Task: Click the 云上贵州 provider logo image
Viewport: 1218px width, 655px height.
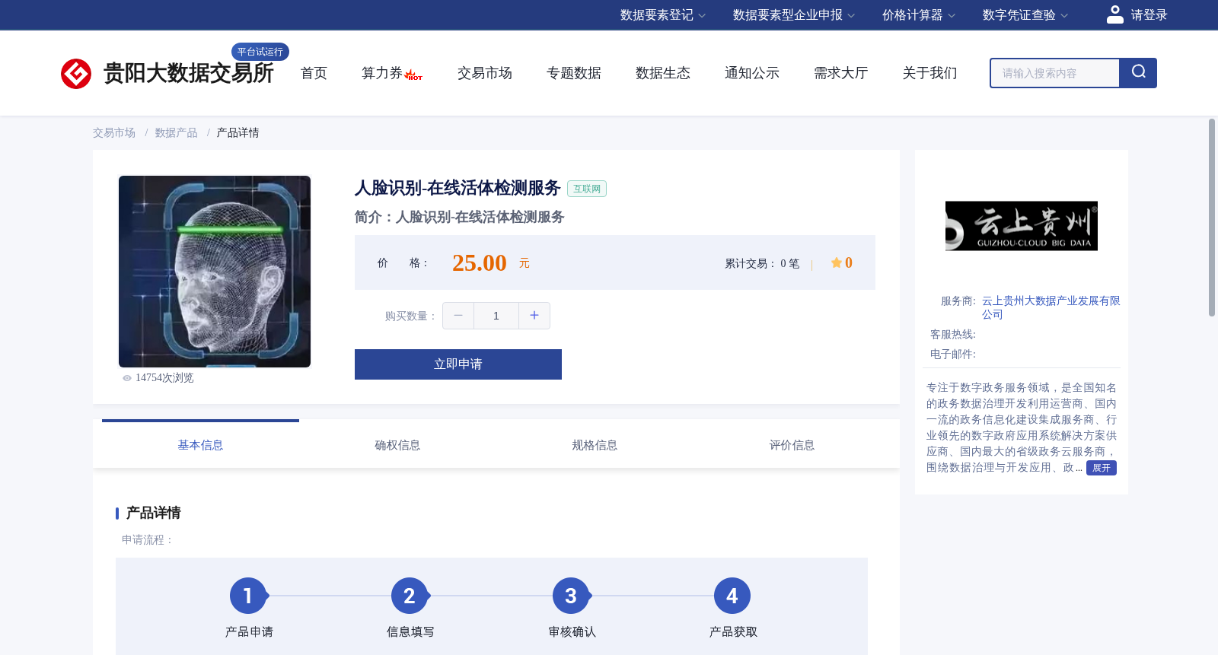Action: 1022,226
